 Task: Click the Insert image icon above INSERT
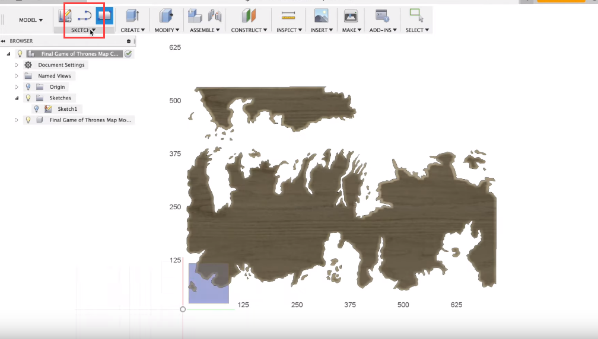point(321,15)
